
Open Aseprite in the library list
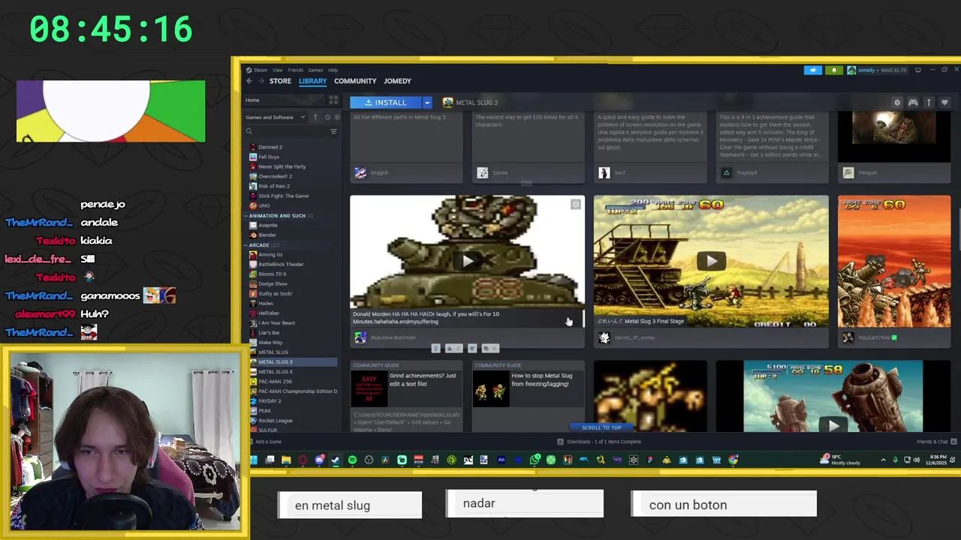click(268, 225)
